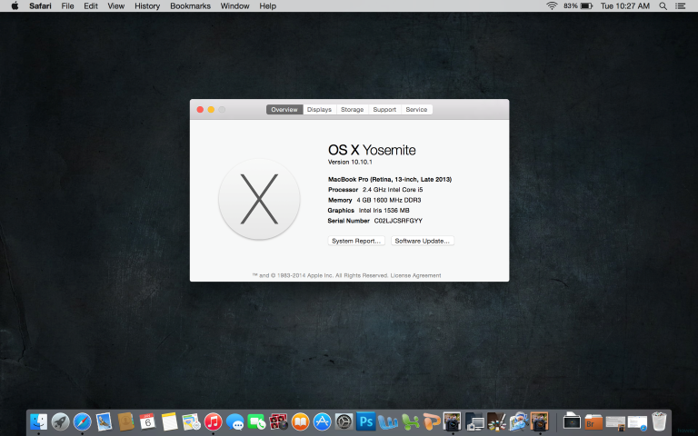Minimize About This Mac with yellow button

[211, 109]
